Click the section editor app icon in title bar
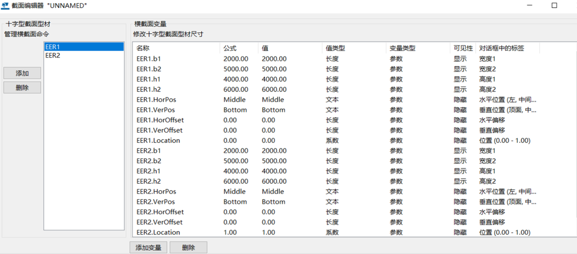 [x=5, y=6]
